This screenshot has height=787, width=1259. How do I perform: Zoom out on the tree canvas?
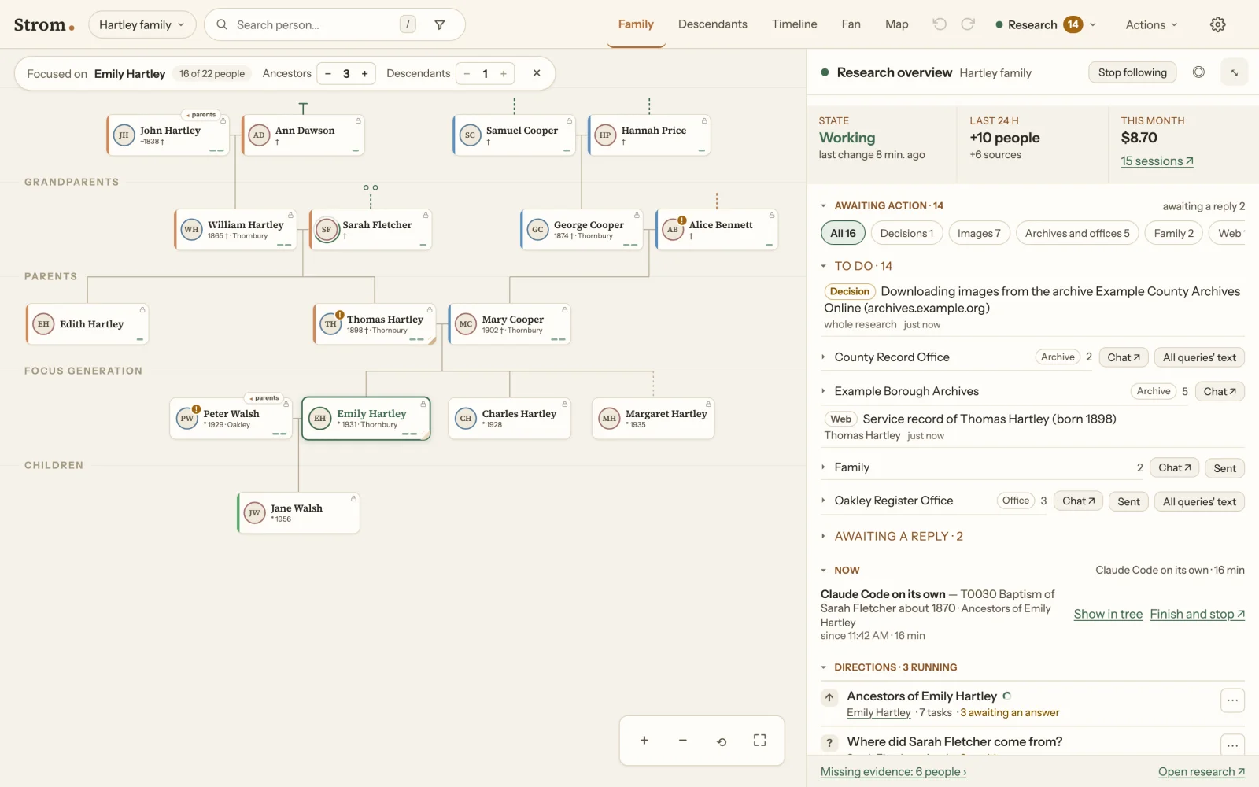point(683,741)
